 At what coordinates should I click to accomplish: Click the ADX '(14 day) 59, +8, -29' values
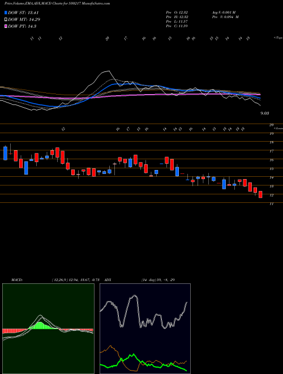coord(158,280)
